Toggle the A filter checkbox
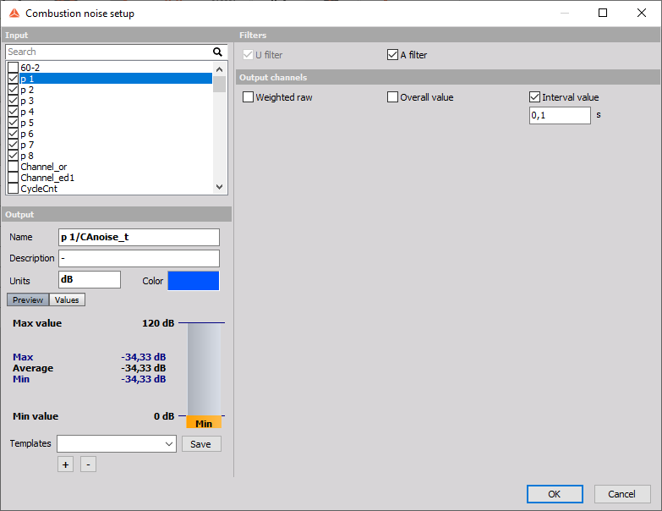 [392, 54]
